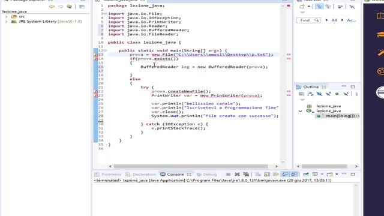The height and width of the screenshot is (216, 384).
Task: Click the Display Selected Console icon
Action: [x=315, y=175]
